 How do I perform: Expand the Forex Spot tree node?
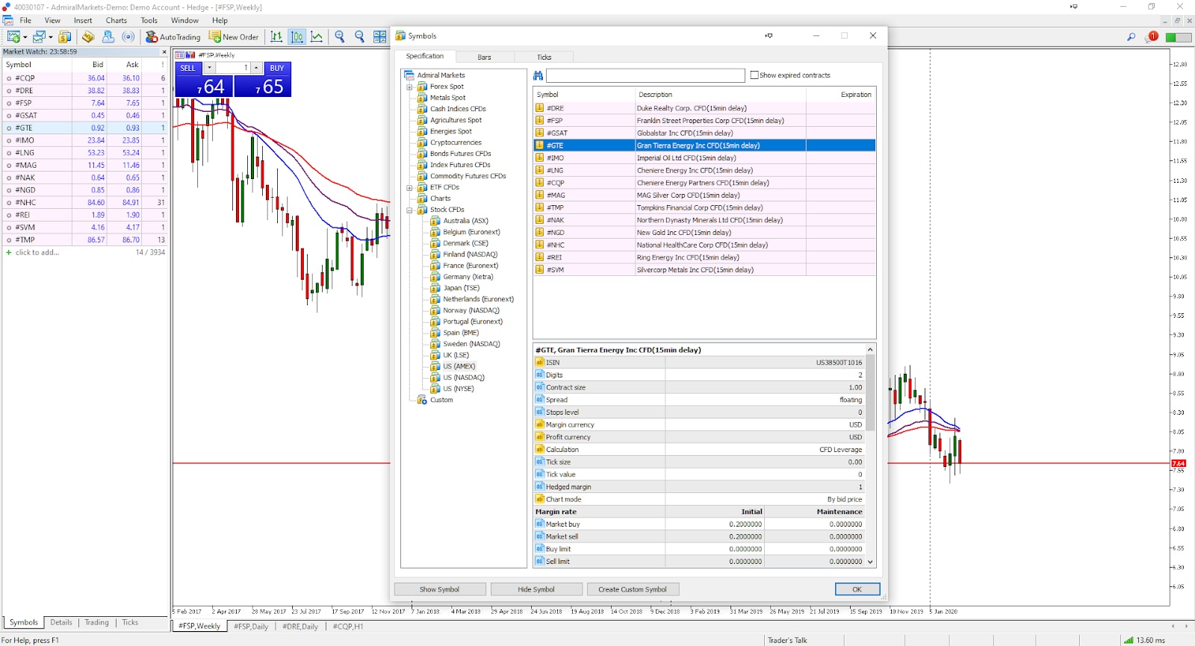[409, 87]
